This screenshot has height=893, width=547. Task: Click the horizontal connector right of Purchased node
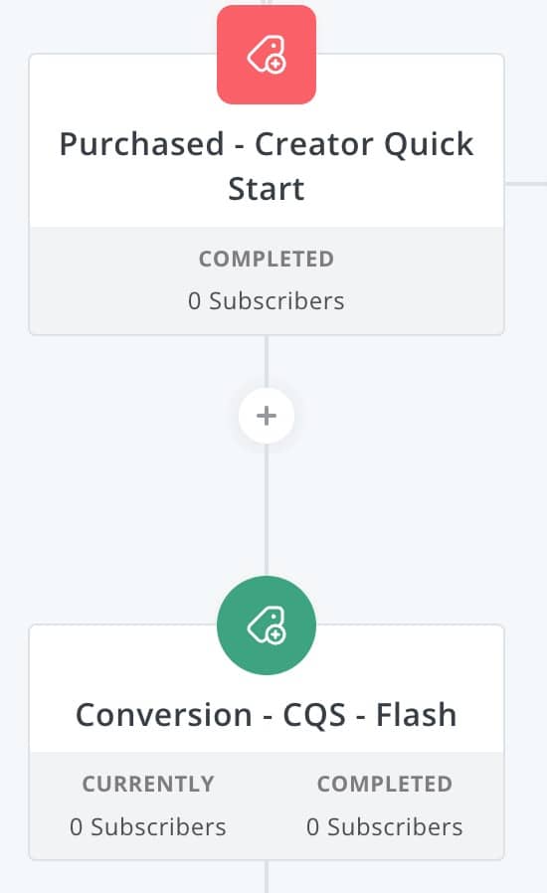(x=526, y=184)
